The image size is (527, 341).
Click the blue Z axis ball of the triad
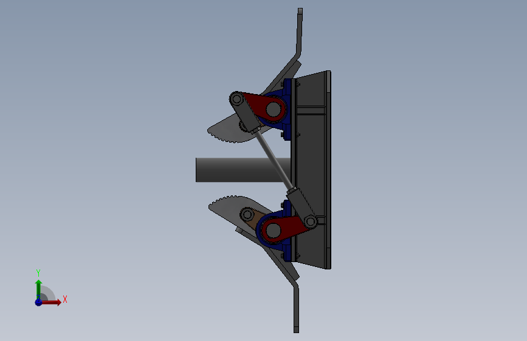pyautogui.click(x=38, y=302)
